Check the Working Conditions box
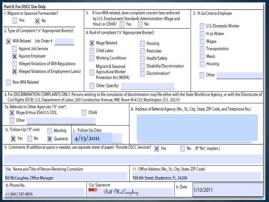Screen dimensions: 269x202 tap(92, 58)
